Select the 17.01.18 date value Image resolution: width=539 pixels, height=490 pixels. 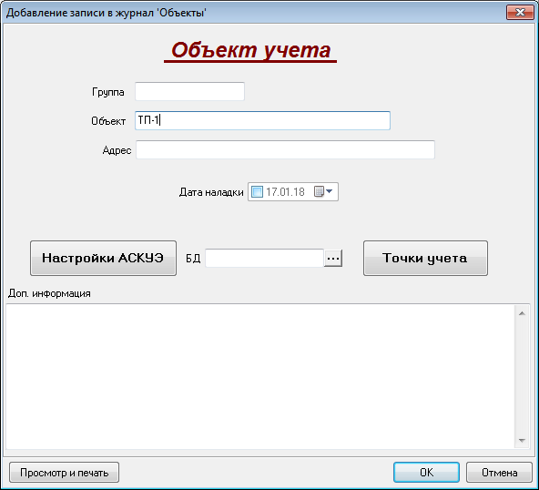click(285, 192)
